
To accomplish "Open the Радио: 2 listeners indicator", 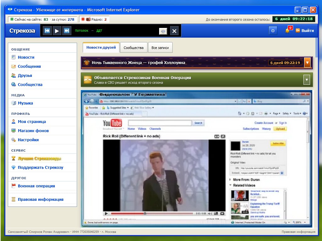I will pyautogui.click(x=94, y=19).
